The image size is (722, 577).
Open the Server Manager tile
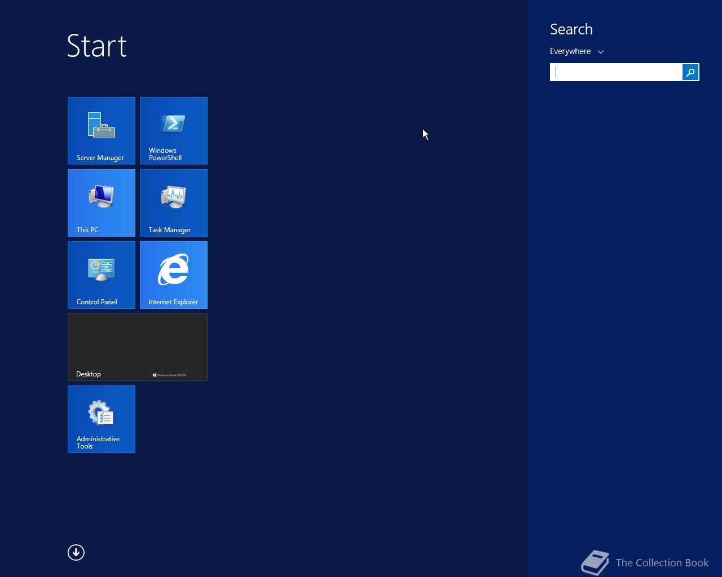click(x=102, y=131)
